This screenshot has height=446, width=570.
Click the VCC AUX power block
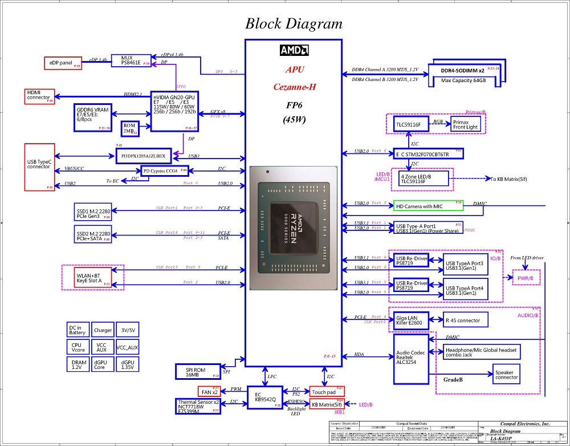pyautogui.click(x=103, y=347)
